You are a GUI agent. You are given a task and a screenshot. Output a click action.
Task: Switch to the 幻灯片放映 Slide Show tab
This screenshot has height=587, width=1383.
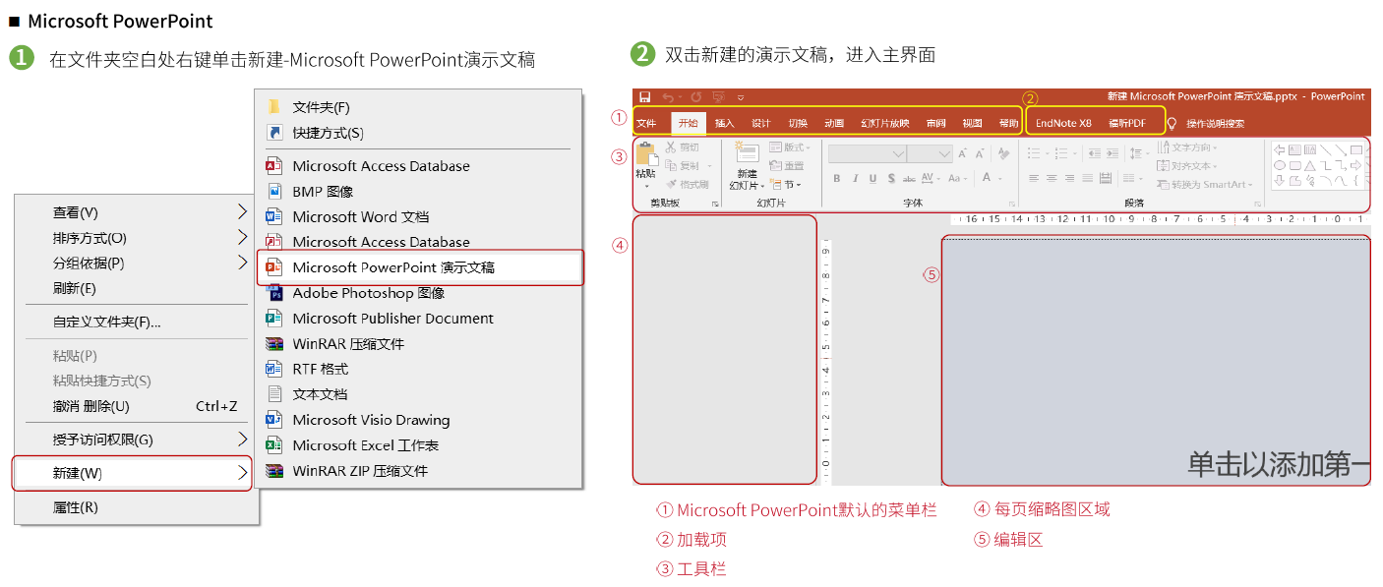click(x=884, y=124)
